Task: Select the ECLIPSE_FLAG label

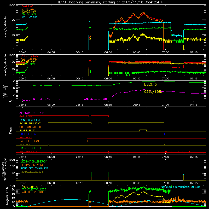Action: [28, 134]
